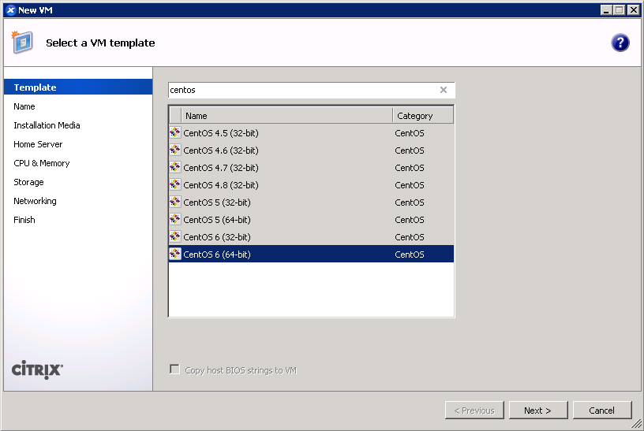Image resolution: width=644 pixels, height=431 pixels.
Task: Minimize the New VM window
Action: click(x=606, y=9)
